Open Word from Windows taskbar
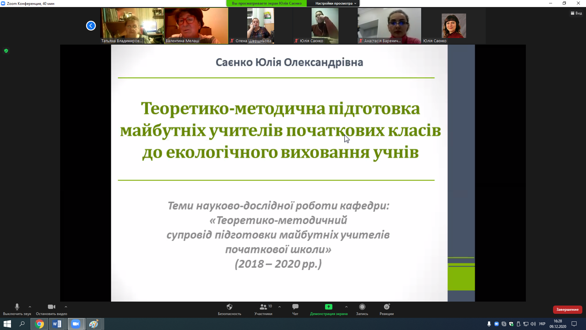586x330 pixels. 57,324
